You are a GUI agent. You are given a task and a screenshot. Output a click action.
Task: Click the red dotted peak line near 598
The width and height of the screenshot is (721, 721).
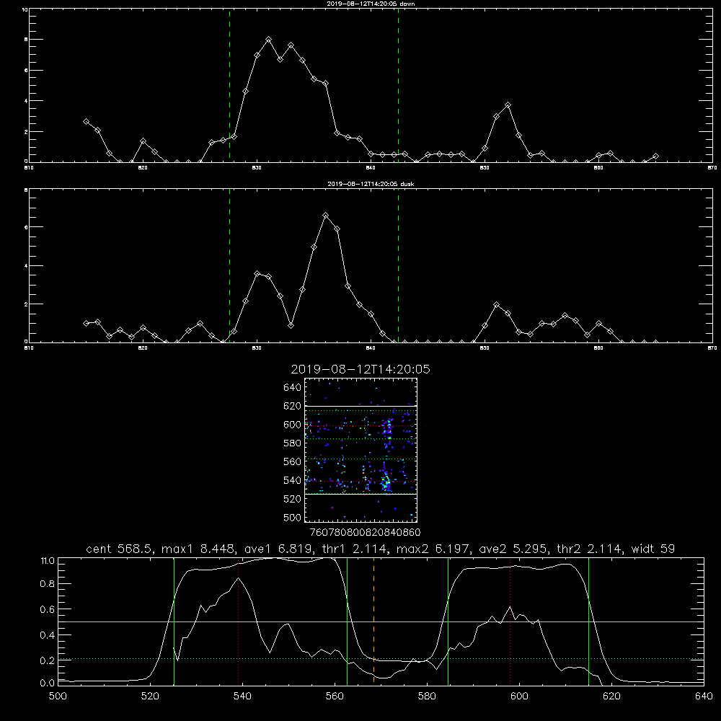(510, 621)
